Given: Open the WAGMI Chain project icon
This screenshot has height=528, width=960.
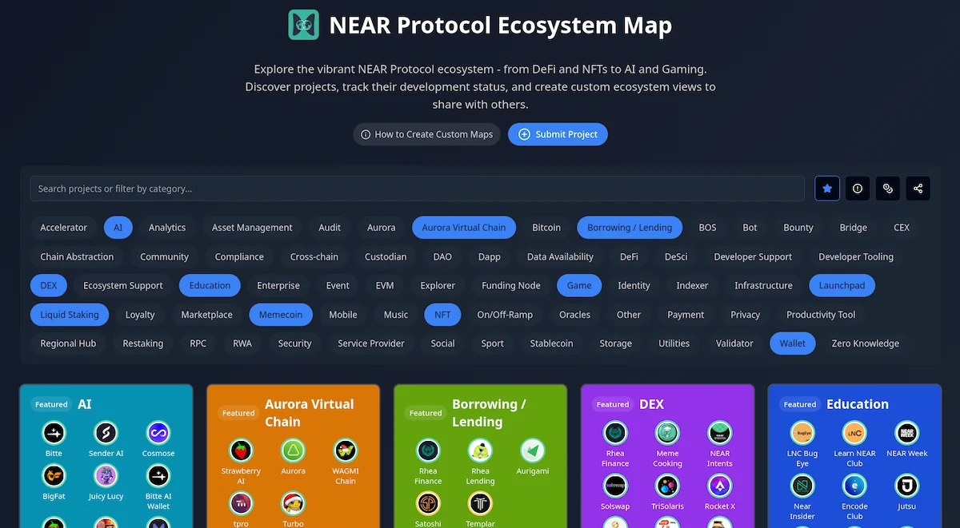Looking at the screenshot, I should 346,451.
